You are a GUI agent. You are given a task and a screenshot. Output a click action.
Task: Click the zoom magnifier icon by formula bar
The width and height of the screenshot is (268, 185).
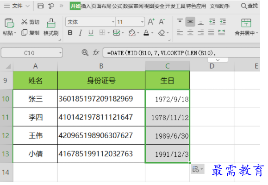(85, 52)
